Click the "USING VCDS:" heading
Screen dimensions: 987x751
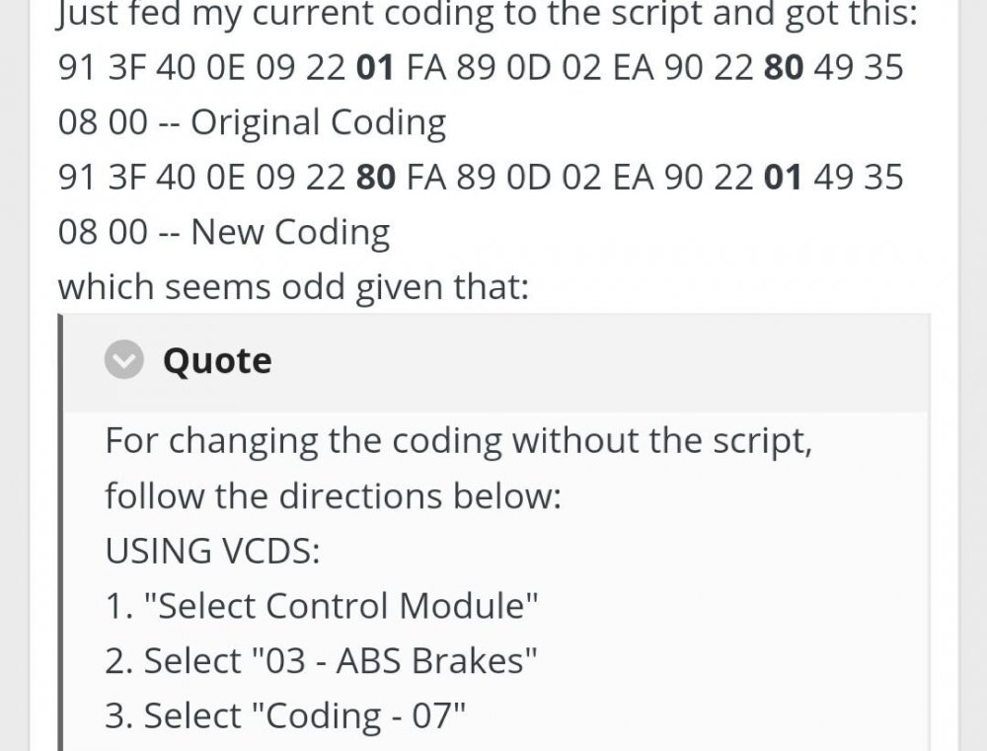[212, 550]
